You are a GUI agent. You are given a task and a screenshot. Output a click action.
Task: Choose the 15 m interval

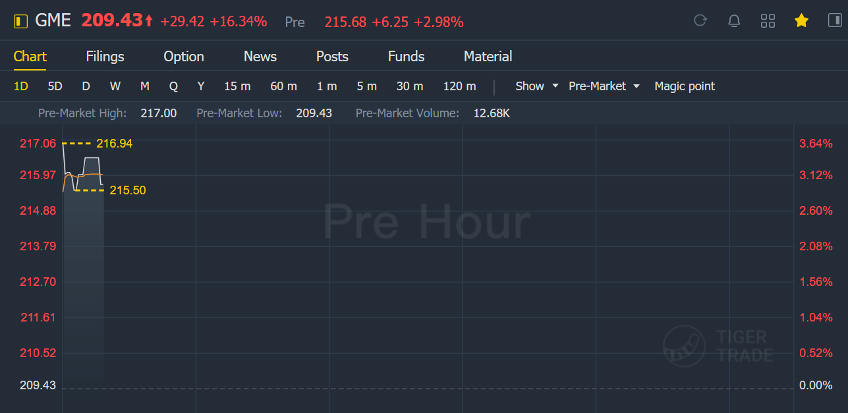click(x=237, y=86)
